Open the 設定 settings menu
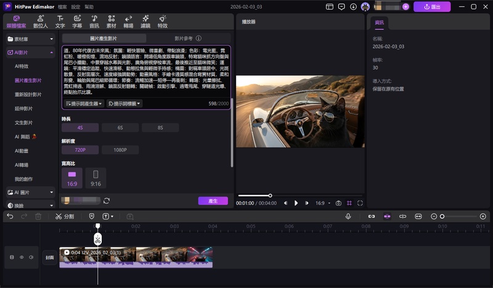493x288 pixels. 76,7
